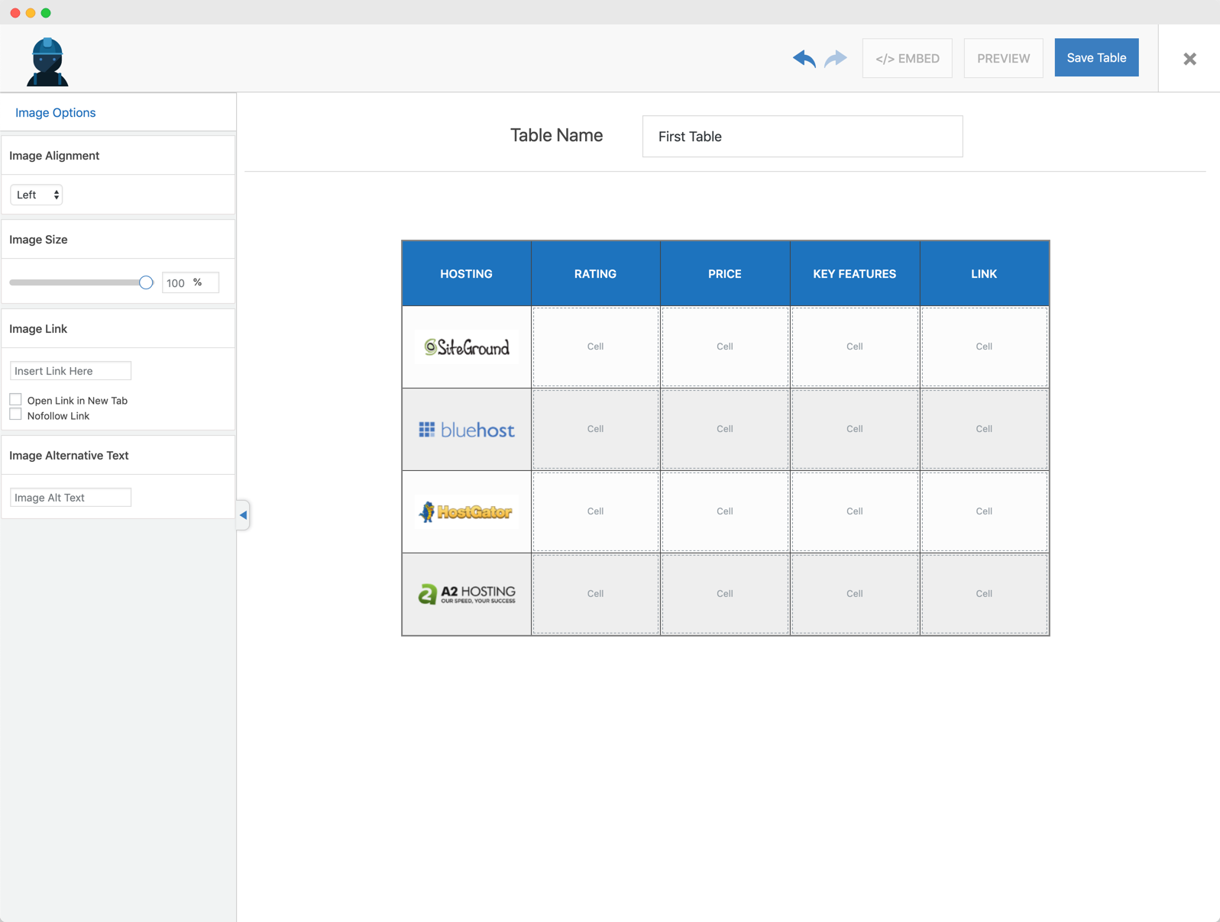
Task: Click the builder mascot logo
Action: pos(47,62)
